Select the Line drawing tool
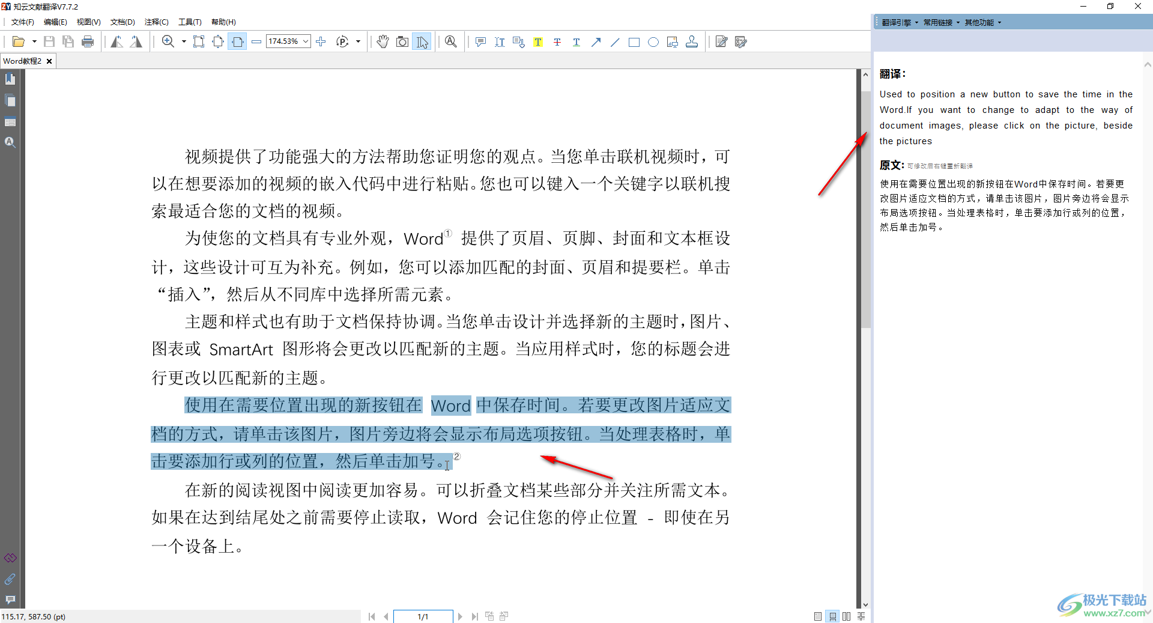Screen dimensions: 1153x623 [x=615, y=41]
